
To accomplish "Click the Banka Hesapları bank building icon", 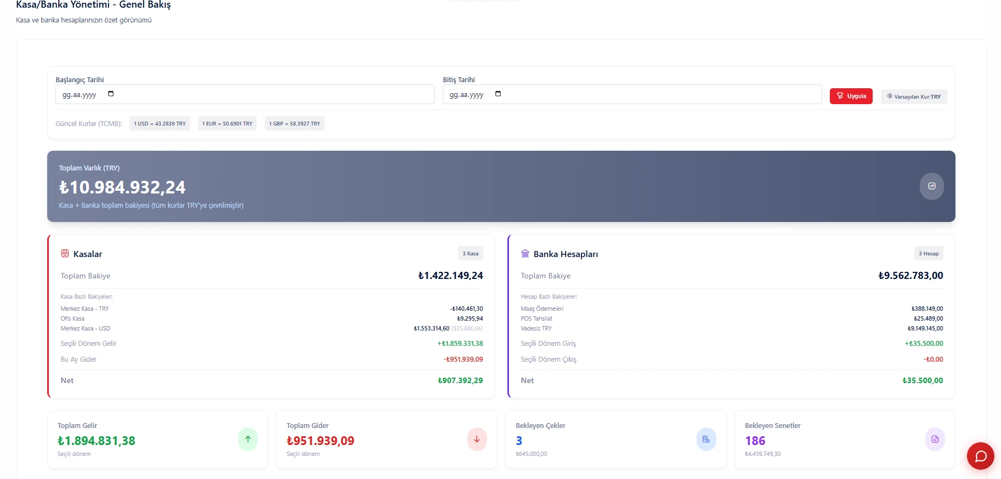I will coord(525,254).
